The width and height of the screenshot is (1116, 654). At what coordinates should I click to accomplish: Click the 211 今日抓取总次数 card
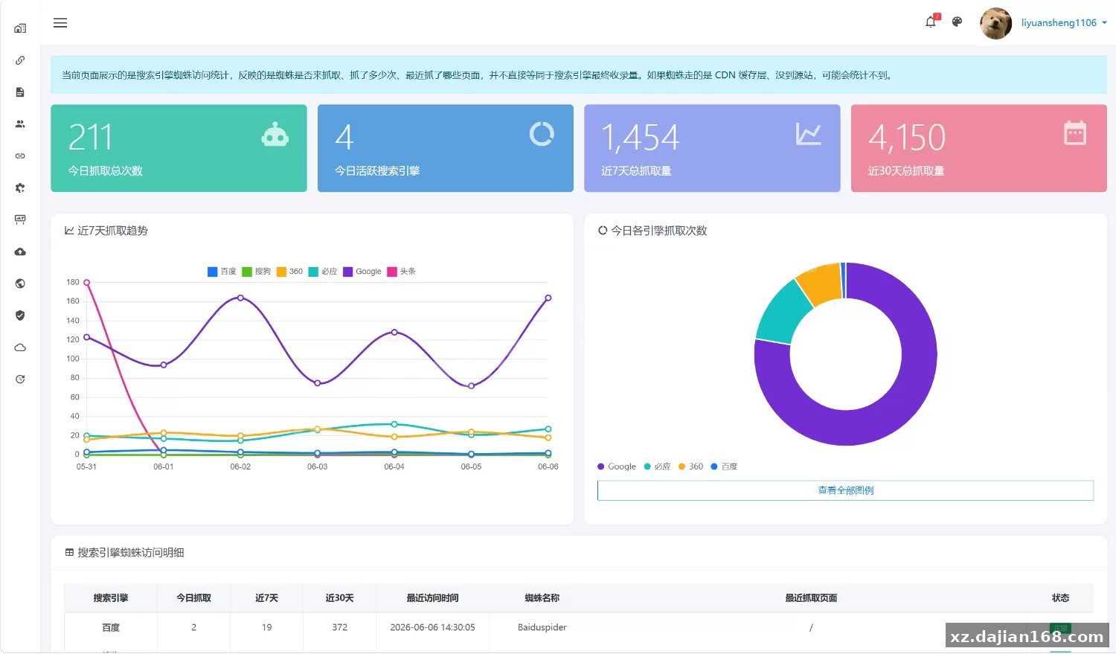[179, 148]
